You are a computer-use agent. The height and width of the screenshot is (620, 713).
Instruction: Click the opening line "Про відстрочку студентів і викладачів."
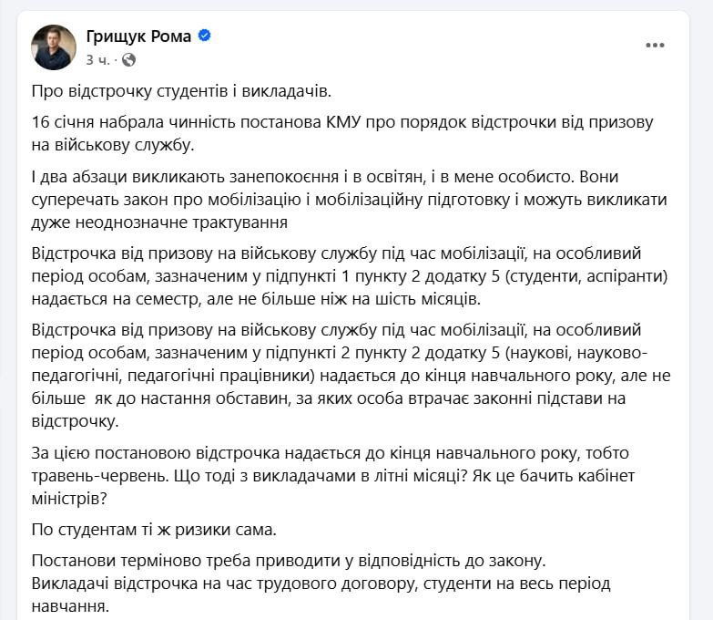pyautogui.click(x=182, y=90)
